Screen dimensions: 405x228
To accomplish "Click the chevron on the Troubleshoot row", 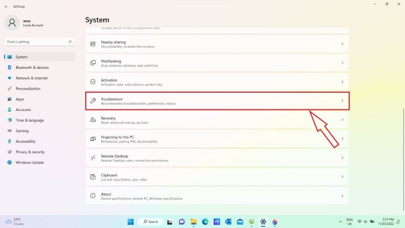I will coord(342,101).
